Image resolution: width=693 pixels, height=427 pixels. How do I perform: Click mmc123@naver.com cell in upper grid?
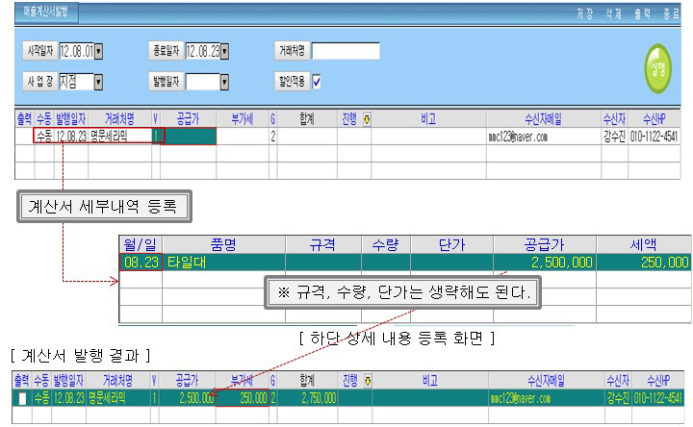click(543, 137)
